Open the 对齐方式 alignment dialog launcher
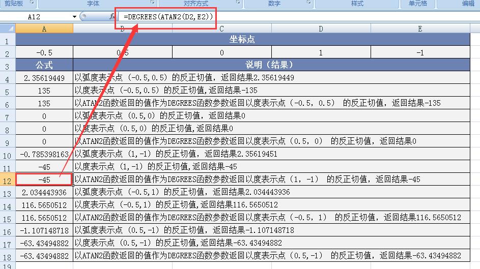 (238, 3)
